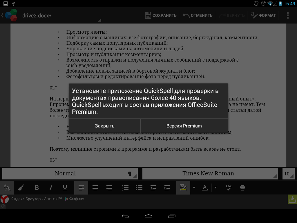Tap the heading marker 02*
Image resolution: width=297 pixels, height=223 pixels.
[53, 88]
